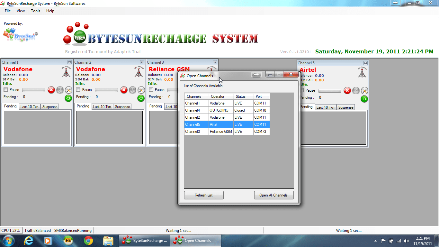Click the progress bar in Channel 2
The width and height of the screenshot is (439, 247).
point(106,90)
